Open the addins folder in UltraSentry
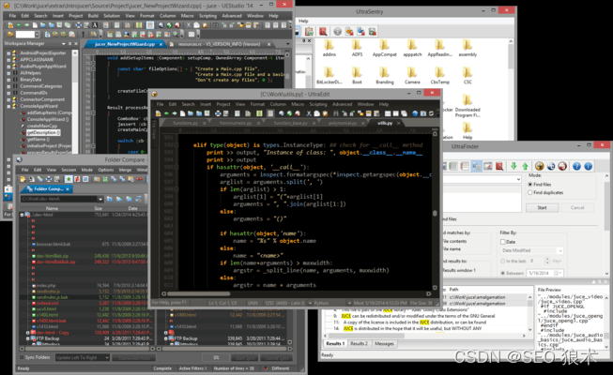Image resolution: width=613 pixels, height=375 pixels. click(x=329, y=49)
